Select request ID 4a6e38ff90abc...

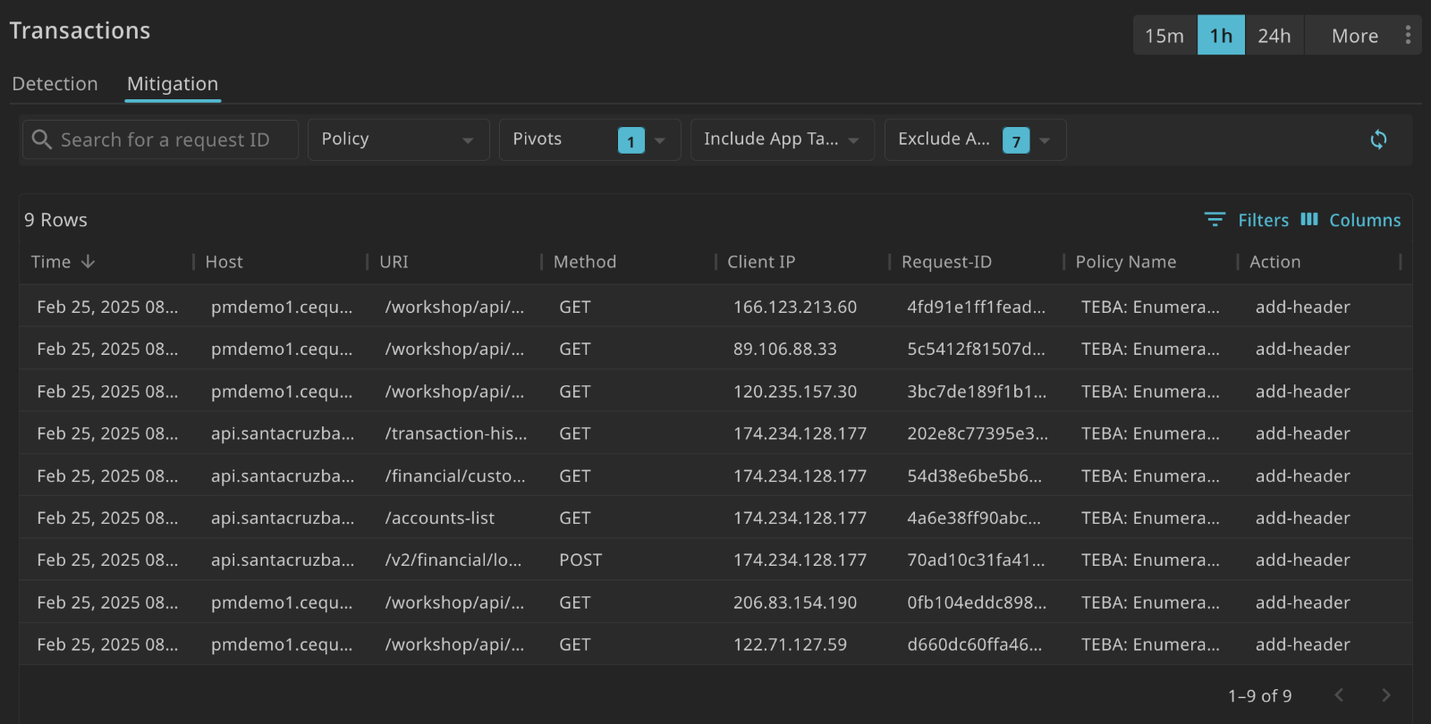pos(974,518)
